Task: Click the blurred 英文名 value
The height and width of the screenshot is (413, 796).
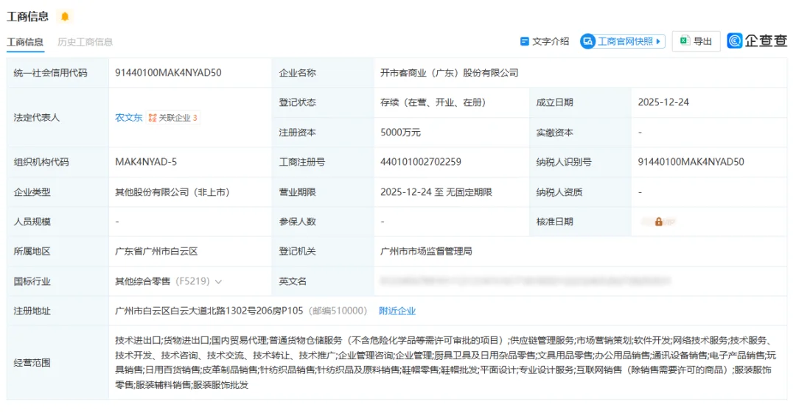Action: pyautogui.click(x=526, y=281)
